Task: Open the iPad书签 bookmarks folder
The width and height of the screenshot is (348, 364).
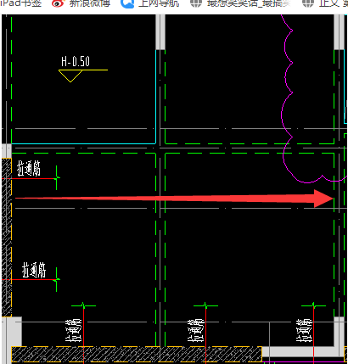Action: [21, 3]
